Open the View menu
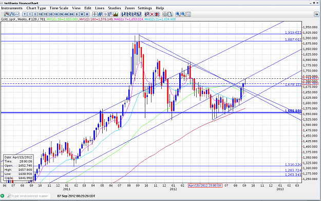 (77, 8)
